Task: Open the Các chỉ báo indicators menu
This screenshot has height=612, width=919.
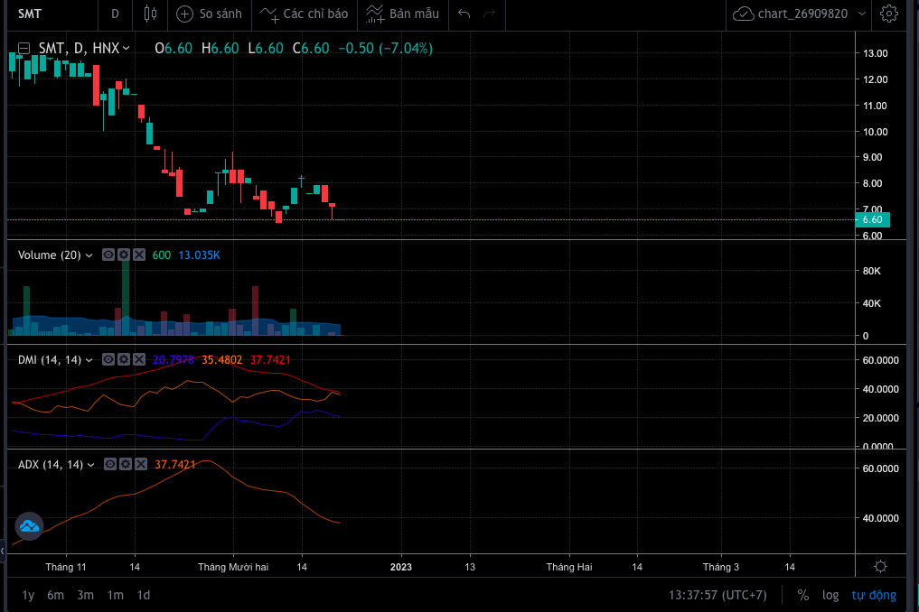Action: click(x=305, y=14)
